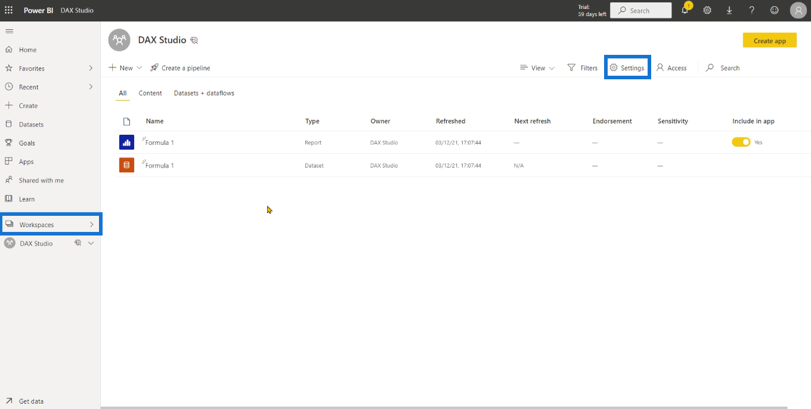Click the download arrow icon
This screenshot has width=811, height=409.
coord(729,10)
